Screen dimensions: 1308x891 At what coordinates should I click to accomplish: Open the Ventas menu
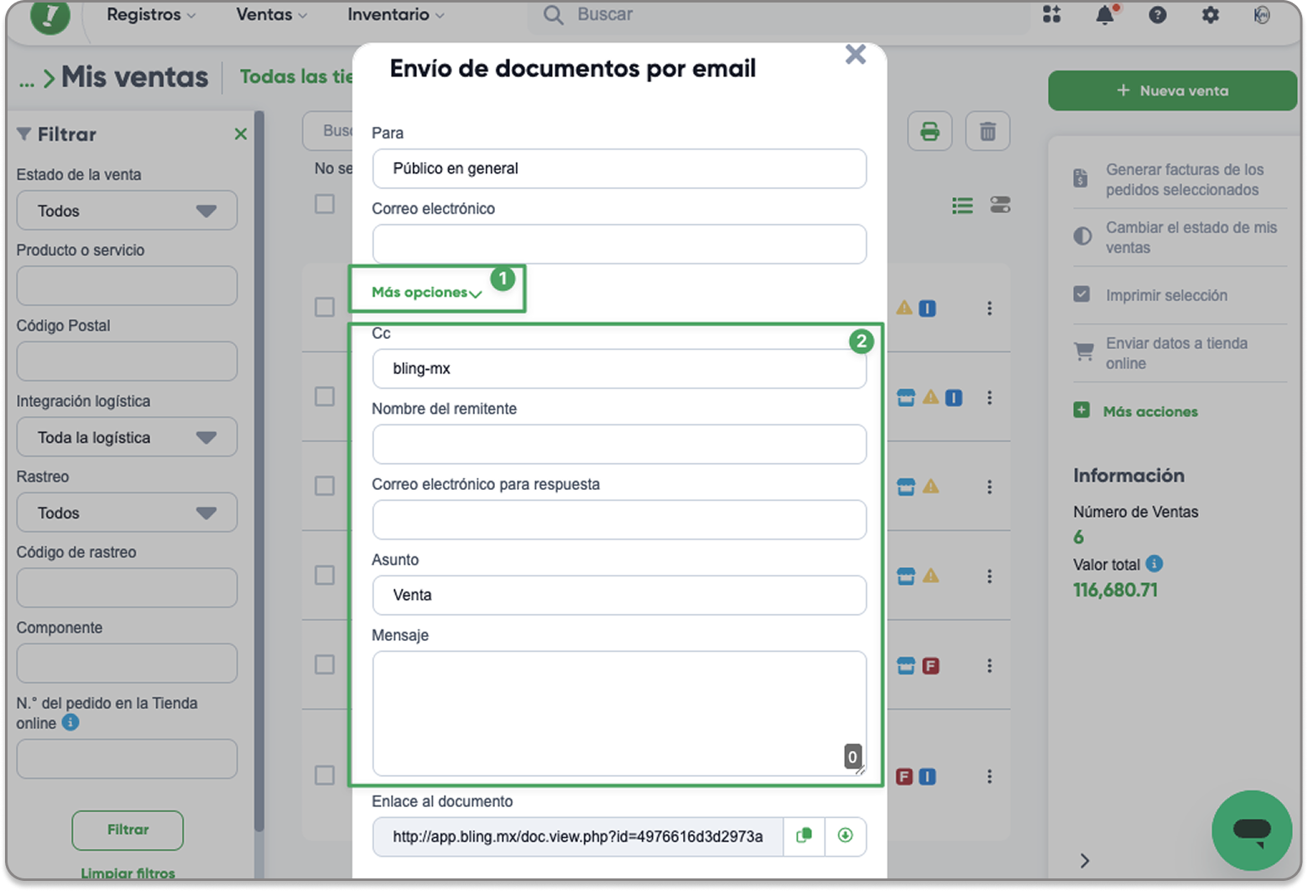coord(271,14)
